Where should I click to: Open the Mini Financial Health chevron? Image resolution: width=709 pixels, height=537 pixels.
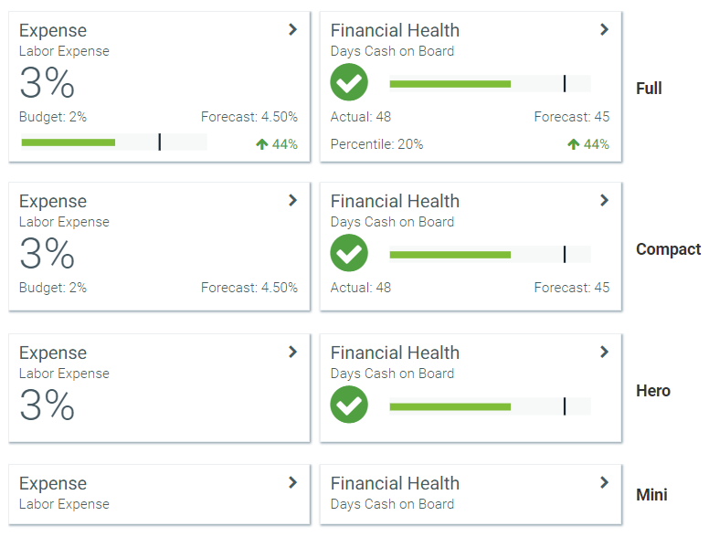pos(604,482)
